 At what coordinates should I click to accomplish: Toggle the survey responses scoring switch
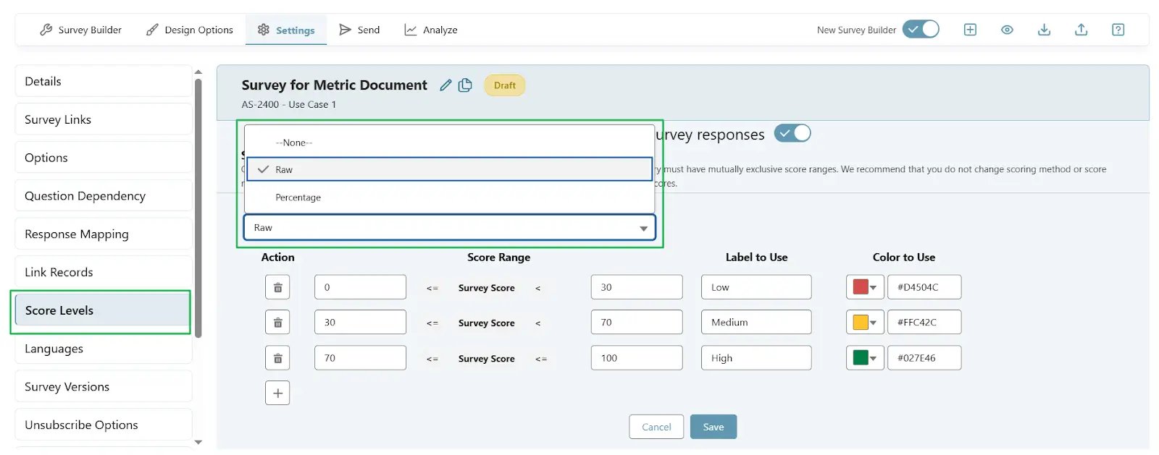pyautogui.click(x=792, y=133)
